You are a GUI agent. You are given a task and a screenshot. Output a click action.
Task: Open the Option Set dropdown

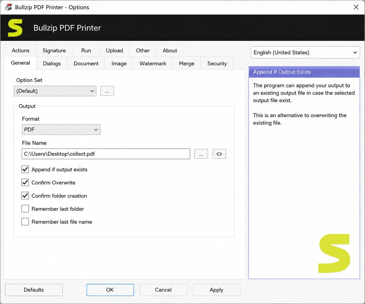pyautogui.click(x=55, y=91)
